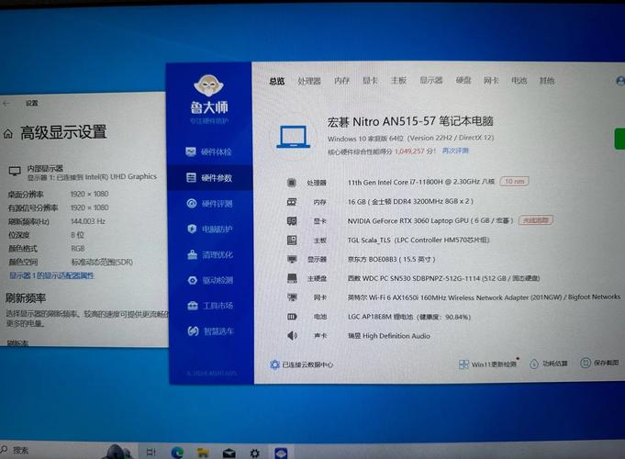This screenshot has height=459, width=625.
Task: Click the 电池 row battery icon
Action: (x=292, y=317)
